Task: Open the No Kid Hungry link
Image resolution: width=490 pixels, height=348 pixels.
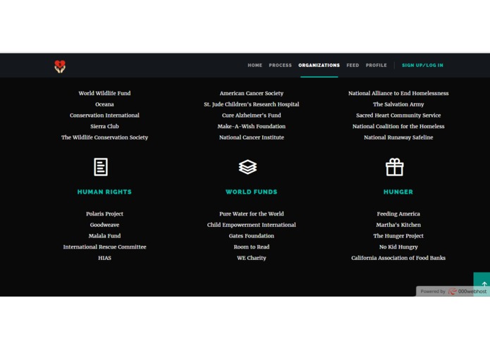Action: (x=398, y=247)
